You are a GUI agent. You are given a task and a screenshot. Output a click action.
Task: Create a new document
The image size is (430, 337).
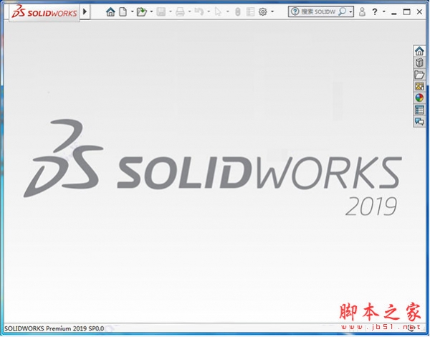point(123,11)
